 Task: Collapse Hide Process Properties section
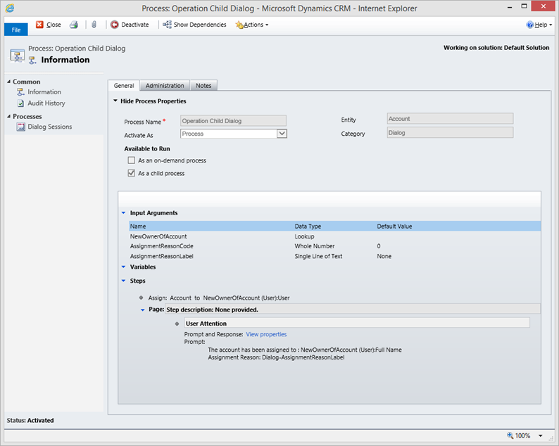(115, 101)
